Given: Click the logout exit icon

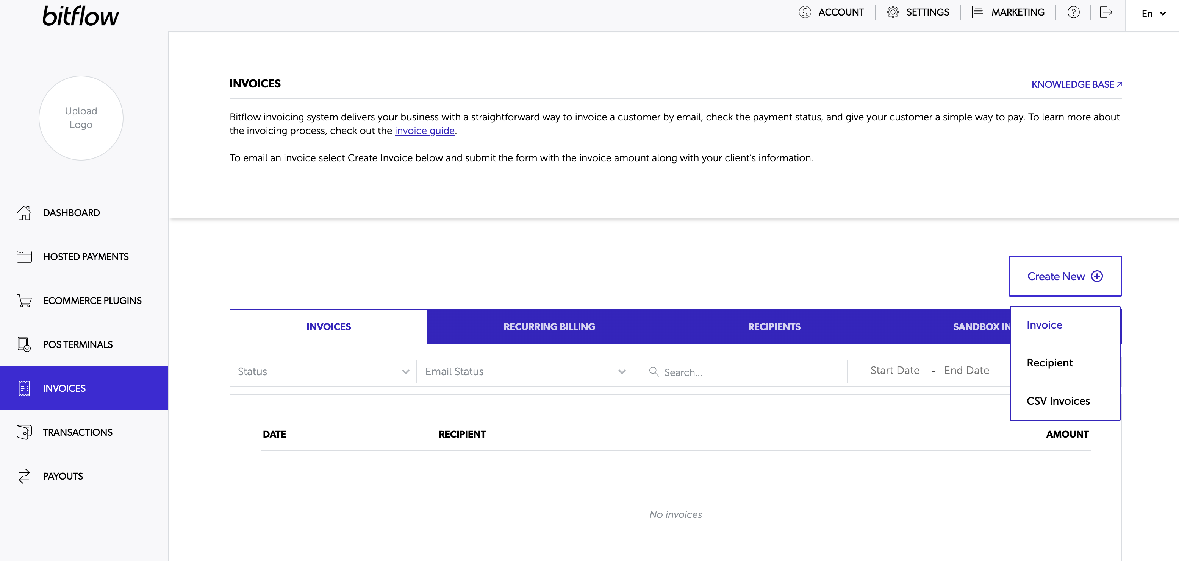Looking at the screenshot, I should click(x=1106, y=12).
